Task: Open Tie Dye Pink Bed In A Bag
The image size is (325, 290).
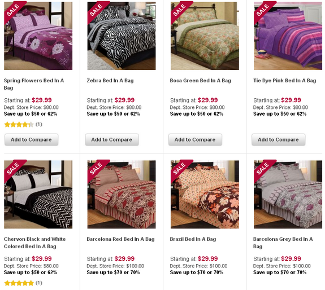Action: point(284,81)
